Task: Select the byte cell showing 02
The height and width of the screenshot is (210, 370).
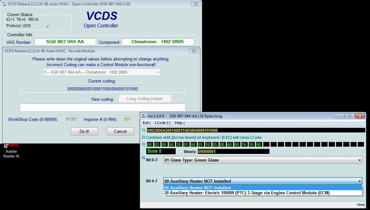Action: coord(157,144)
